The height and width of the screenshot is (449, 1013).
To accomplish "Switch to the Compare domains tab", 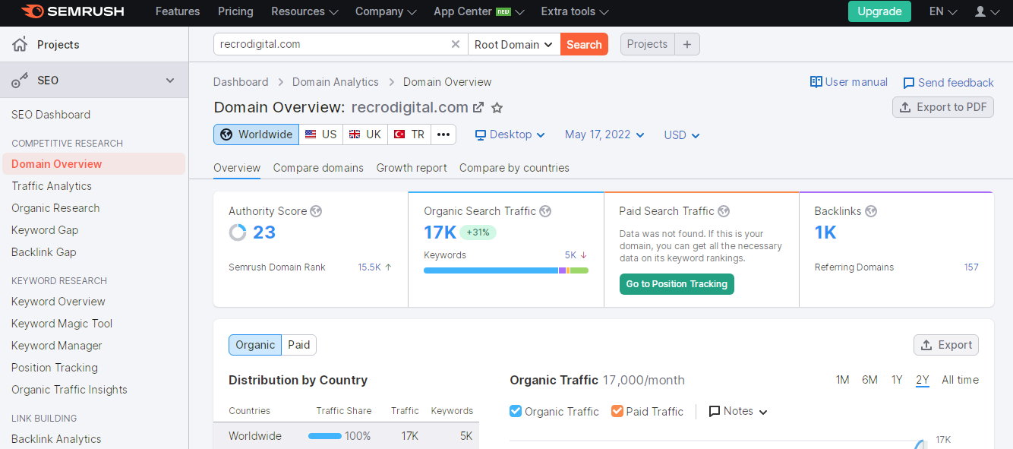I will click(318, 168).
